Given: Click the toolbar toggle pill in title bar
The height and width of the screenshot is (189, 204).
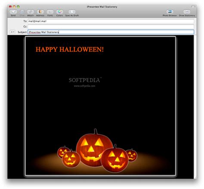Looking at the screenshot, I should (193, 6).
